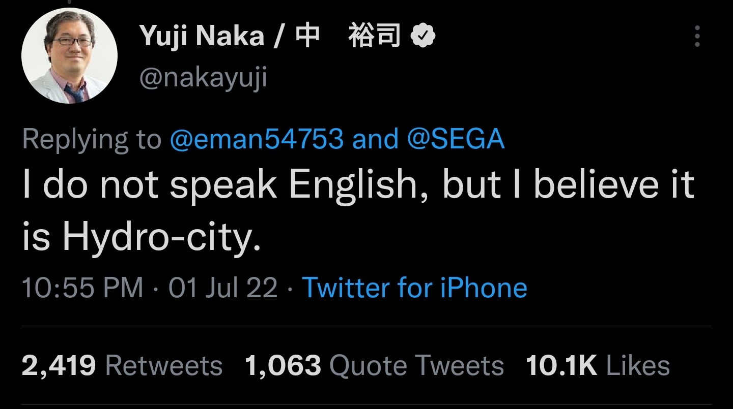
Task: Click the 10:55 PM timestamp
Action: pos(82,288)
